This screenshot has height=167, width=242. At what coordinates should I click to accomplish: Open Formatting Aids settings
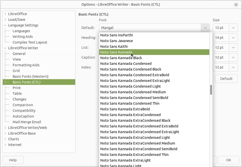coord(26,65)
